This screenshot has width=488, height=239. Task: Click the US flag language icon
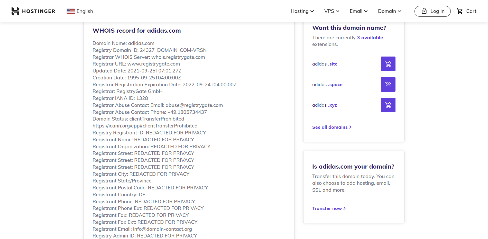(71, 11)
